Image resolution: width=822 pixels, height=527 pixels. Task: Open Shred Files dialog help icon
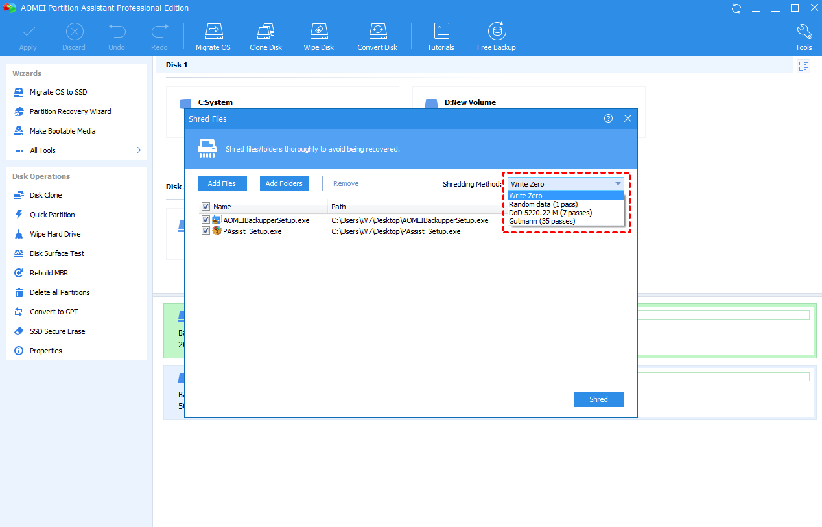[x=608, y=119]
